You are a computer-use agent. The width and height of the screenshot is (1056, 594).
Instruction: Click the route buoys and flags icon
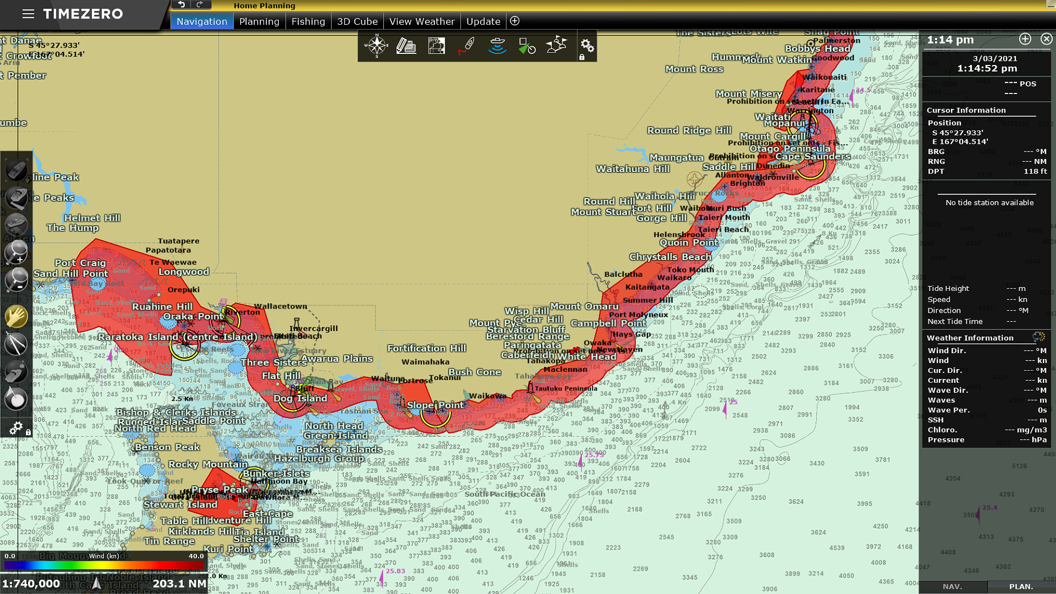[x=556, y=46]
